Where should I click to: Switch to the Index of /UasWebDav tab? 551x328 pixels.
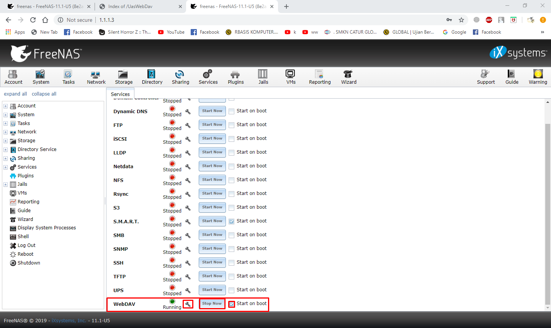pos(140,6)
